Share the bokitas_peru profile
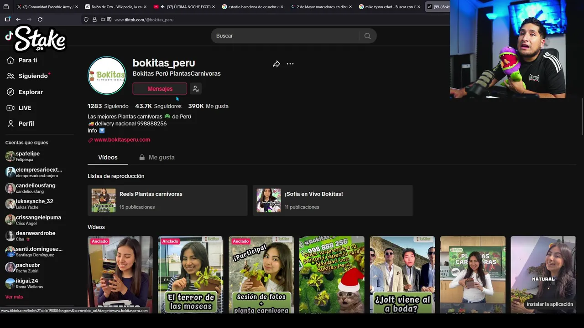Screen dimensions: 584x328 click(x=276, y=64)
